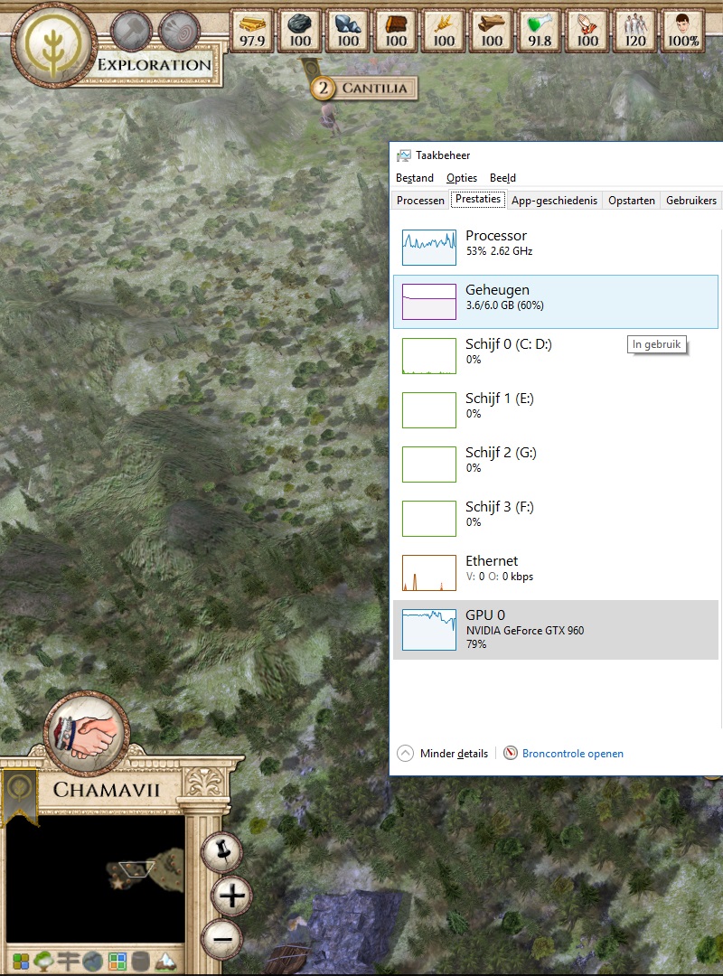Zoom in minimap with plus button

(x=231, y=896)
